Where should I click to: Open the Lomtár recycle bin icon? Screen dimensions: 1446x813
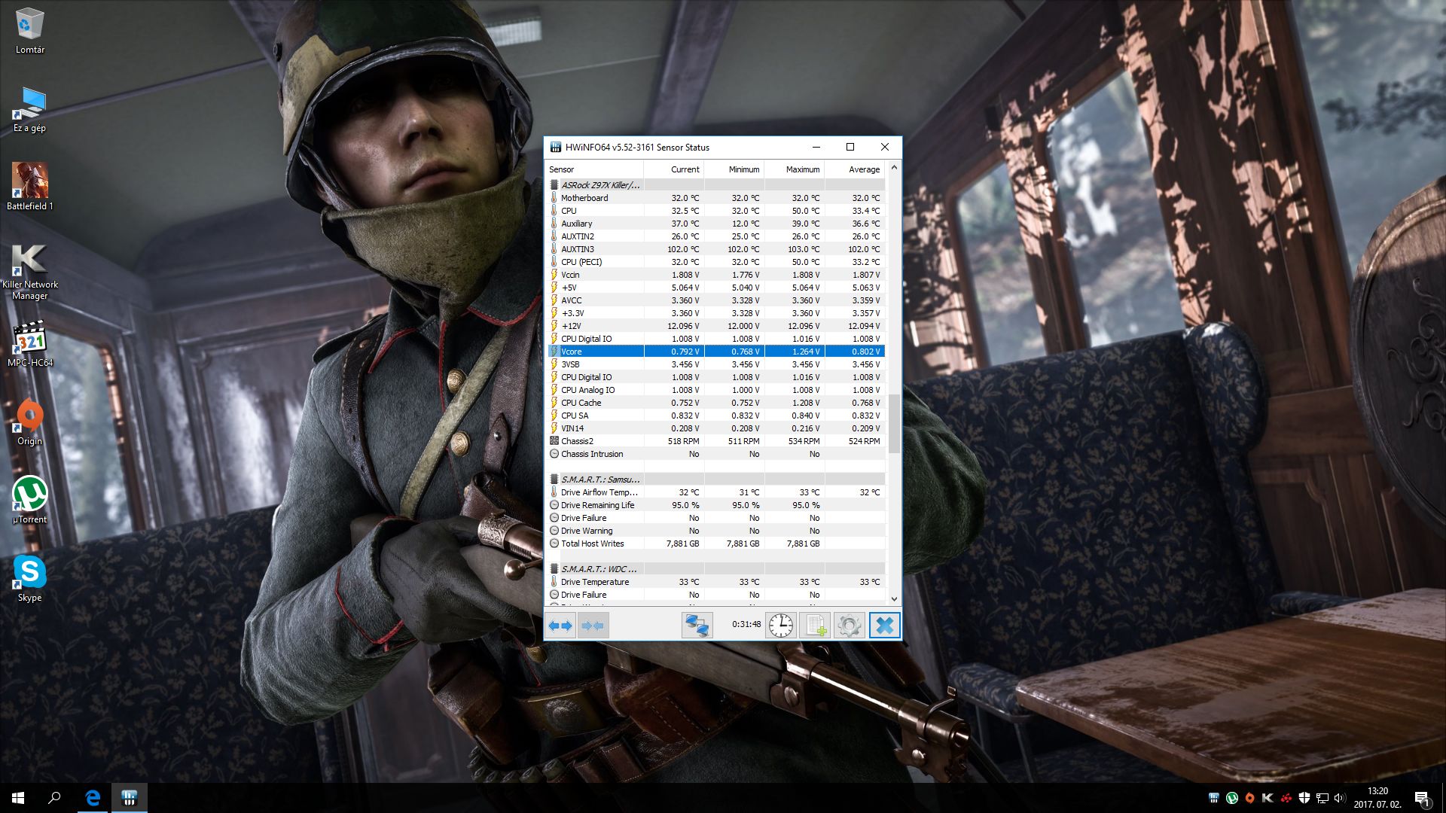[30, 30]
